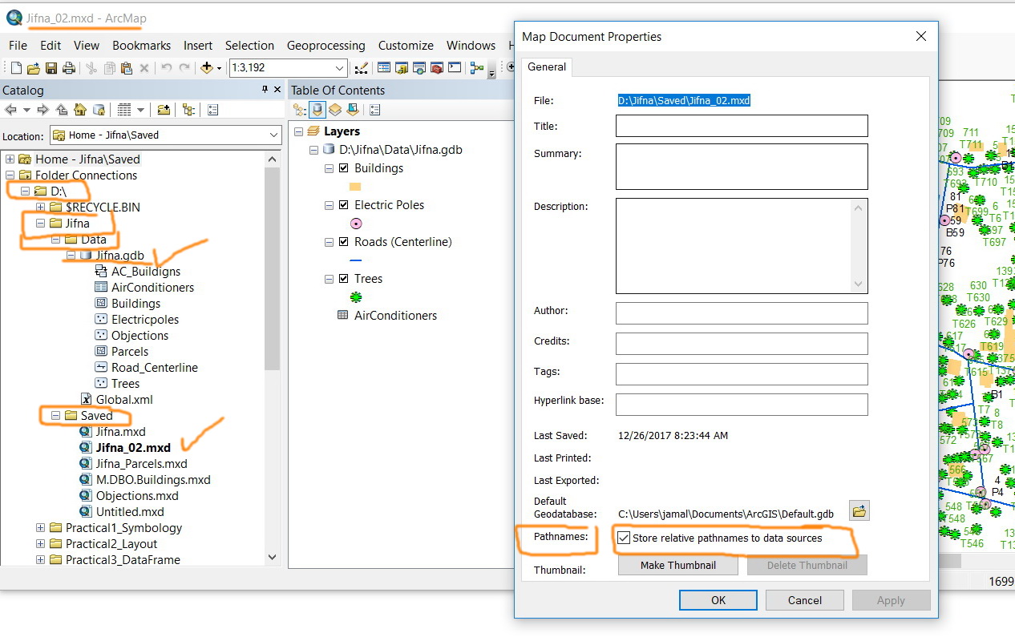Image resolution: width=1015 pixels, height=637 pixels.
Task: Uncheck the Electric Poles layer visibility
Action: pyautogui.click(x=344, y=205)
